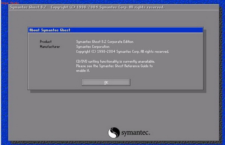Select the About Symantec Ghost title bar
Viewport: 225px width, 145px height.
click(115, 30)
